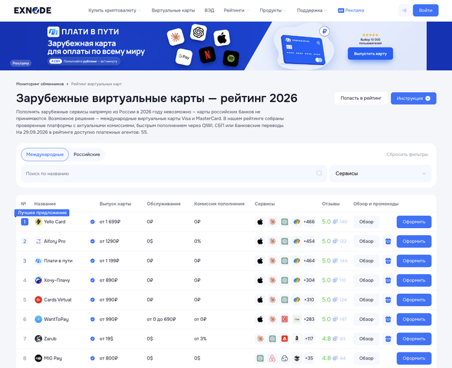Click the Реклама label on the banner
The image size is (452, 368).
tap(21, 63)
